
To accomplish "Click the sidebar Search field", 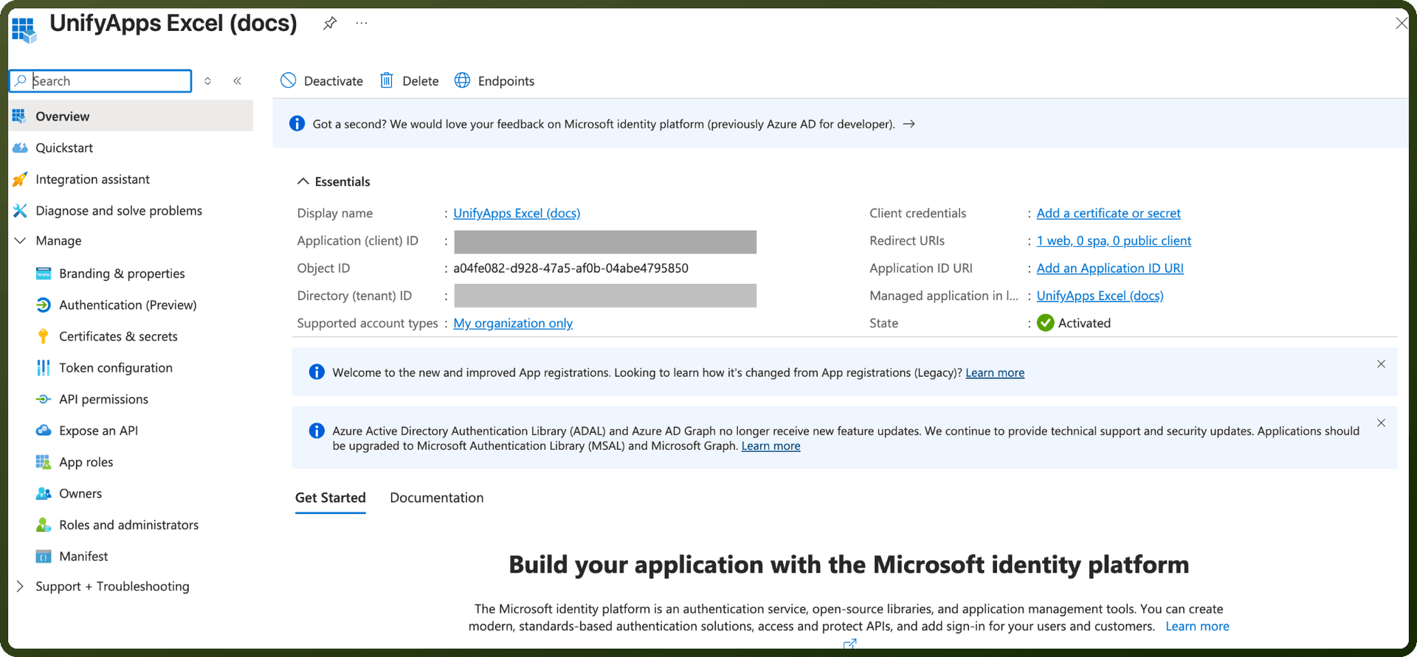I will click(x=101, y=81).
